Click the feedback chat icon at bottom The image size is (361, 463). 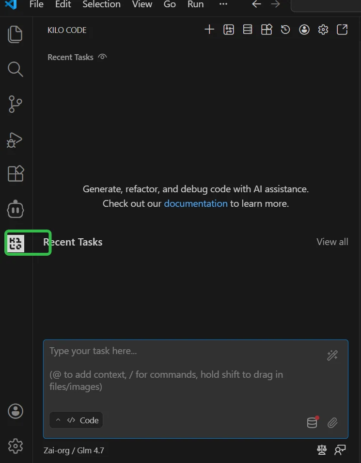click(x=340, y=450)
